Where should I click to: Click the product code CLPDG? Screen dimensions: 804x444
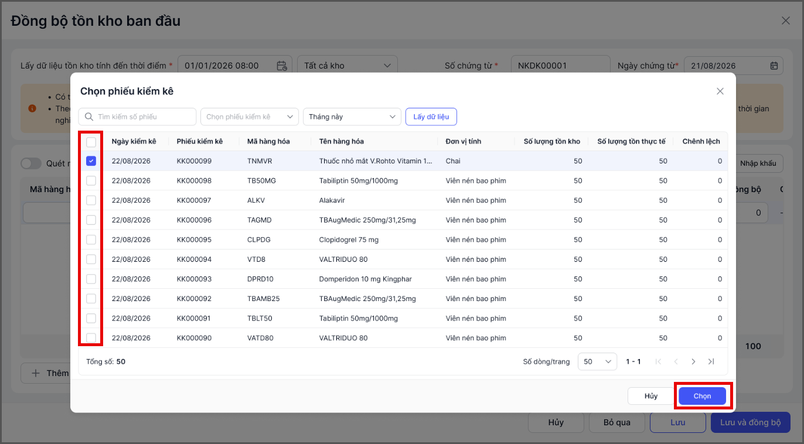click(259, 240)
